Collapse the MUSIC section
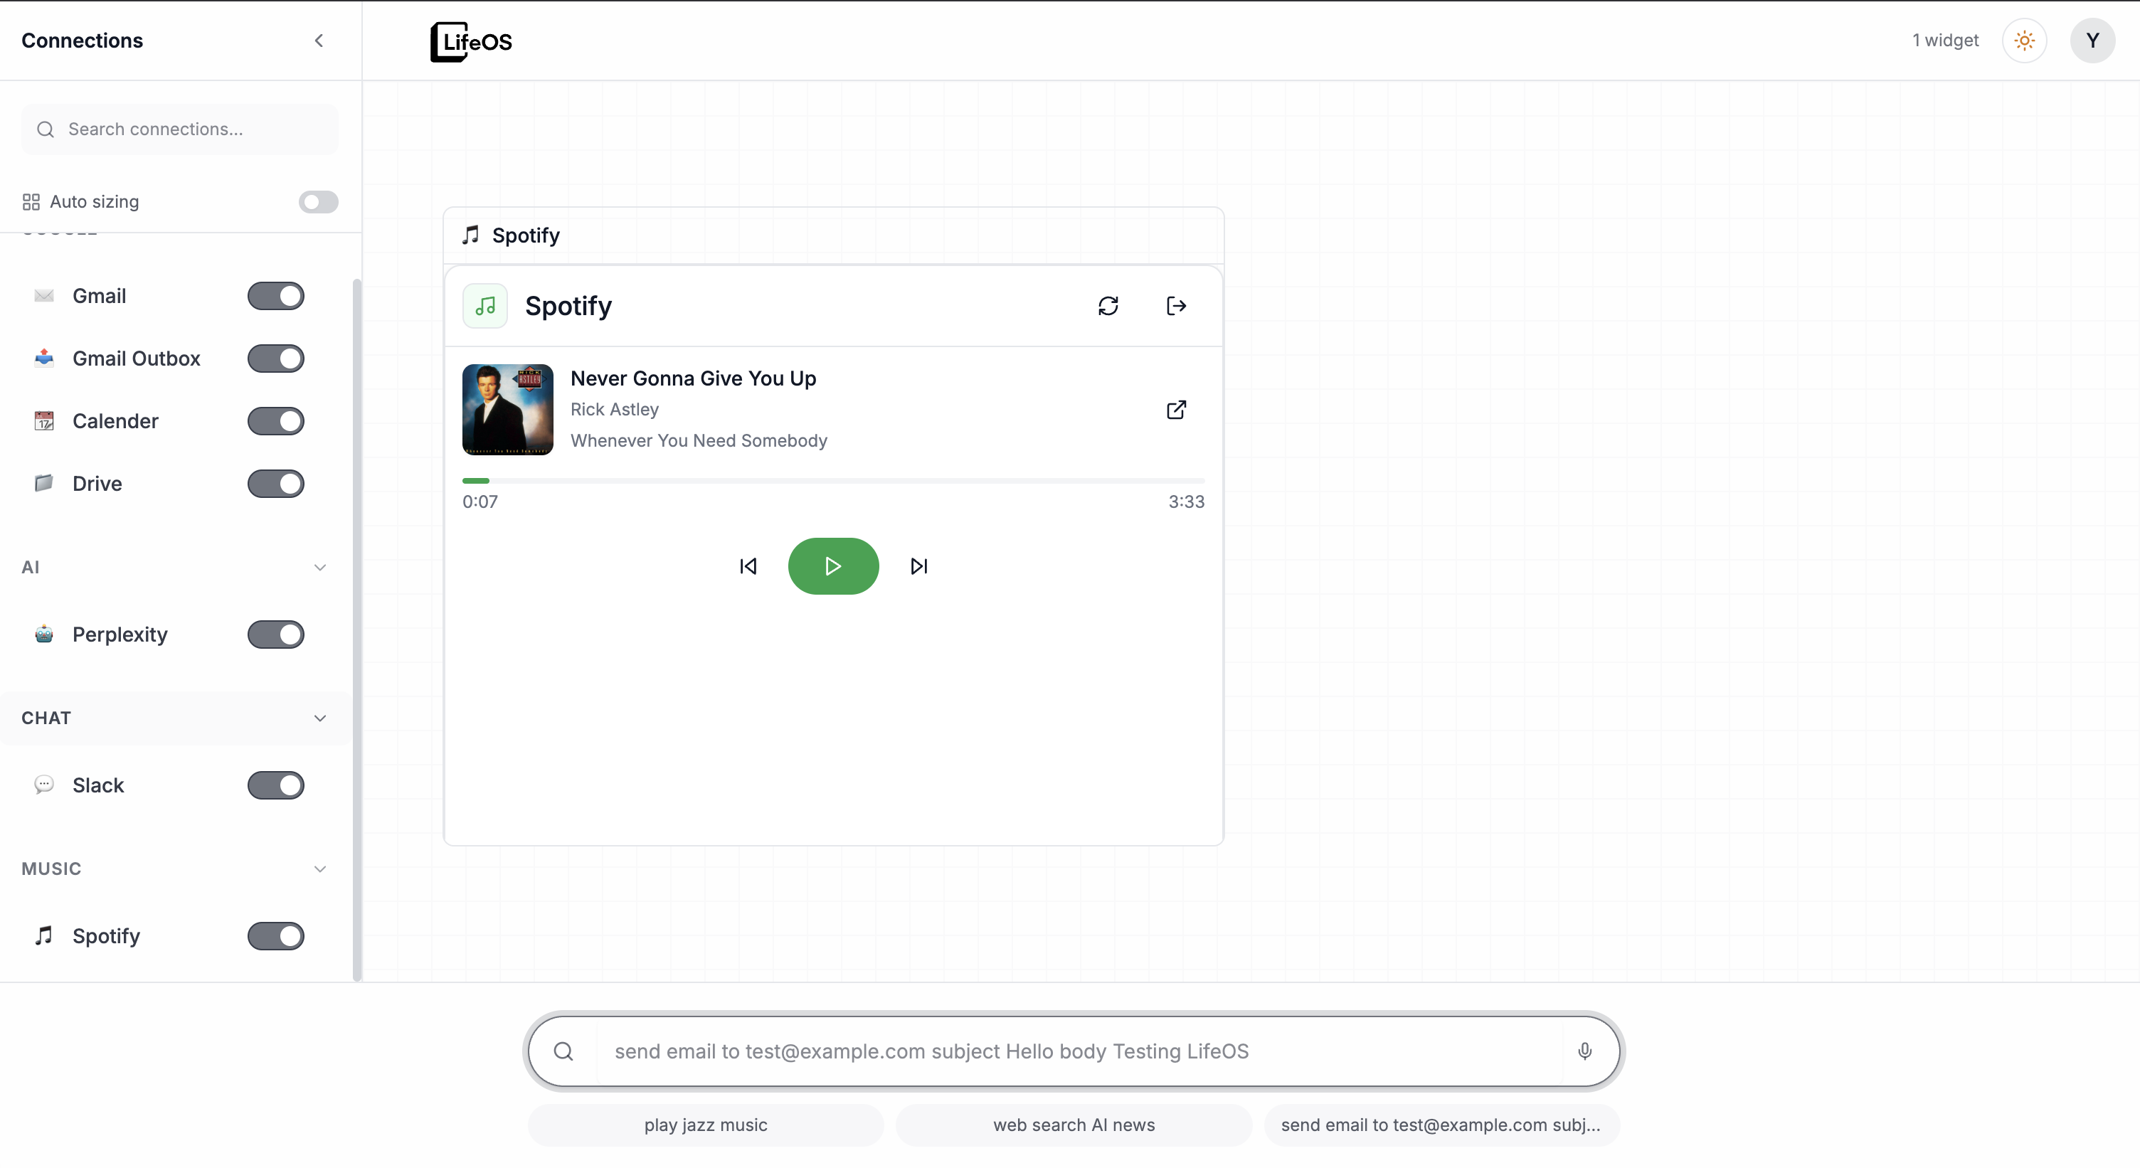2140x1168 pixels. pos(320,869)
